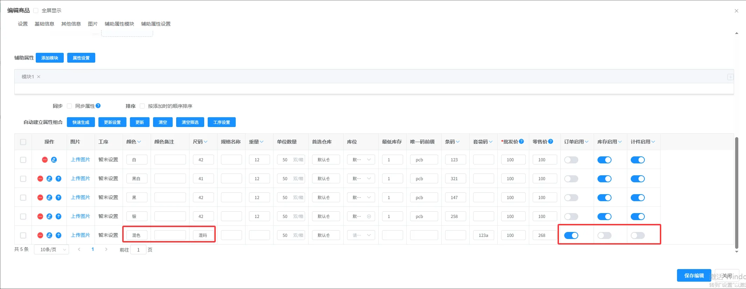The width and height of the screenshot is (746, 289).
Task: Open the 其他信息 tab
Action: (71, 24)
